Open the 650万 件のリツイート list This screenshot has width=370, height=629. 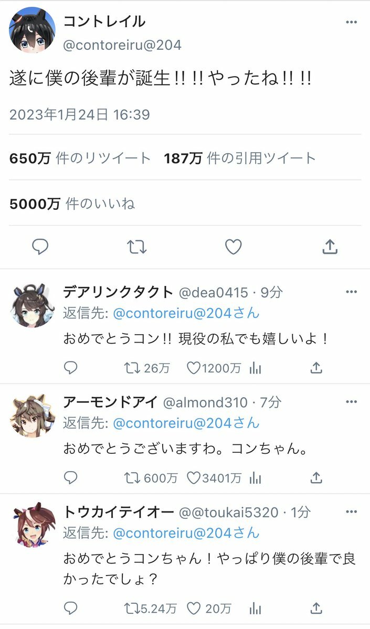click(80, 158)
